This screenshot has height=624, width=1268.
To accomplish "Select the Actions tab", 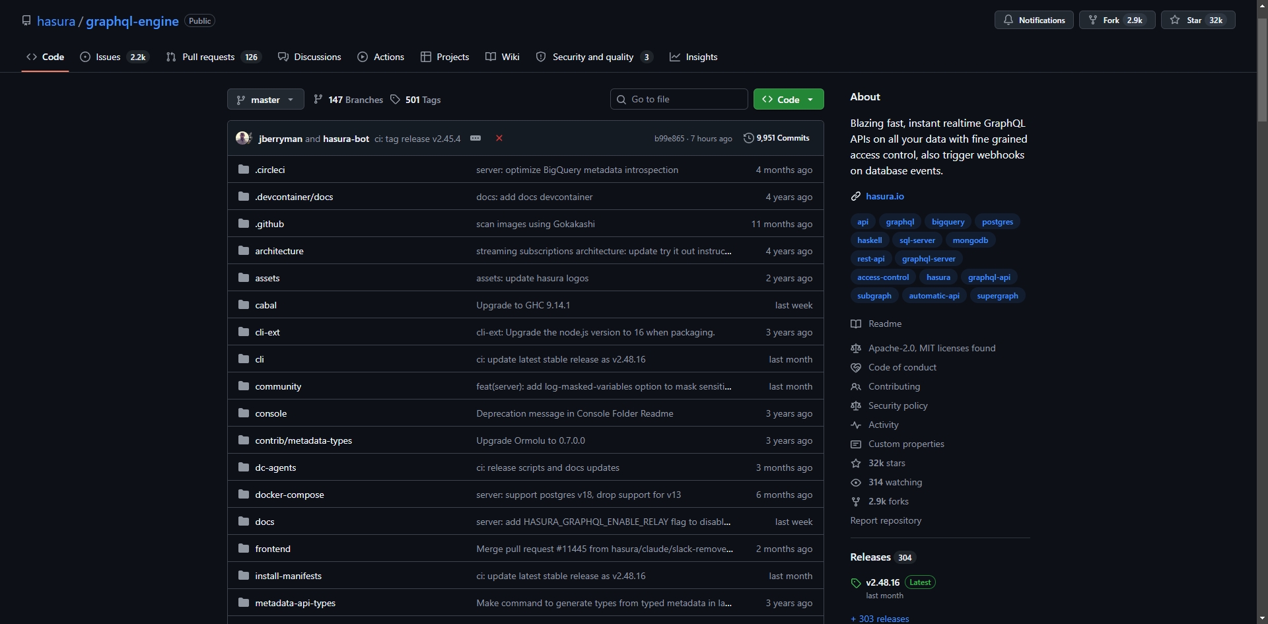I will coord(381,57).
